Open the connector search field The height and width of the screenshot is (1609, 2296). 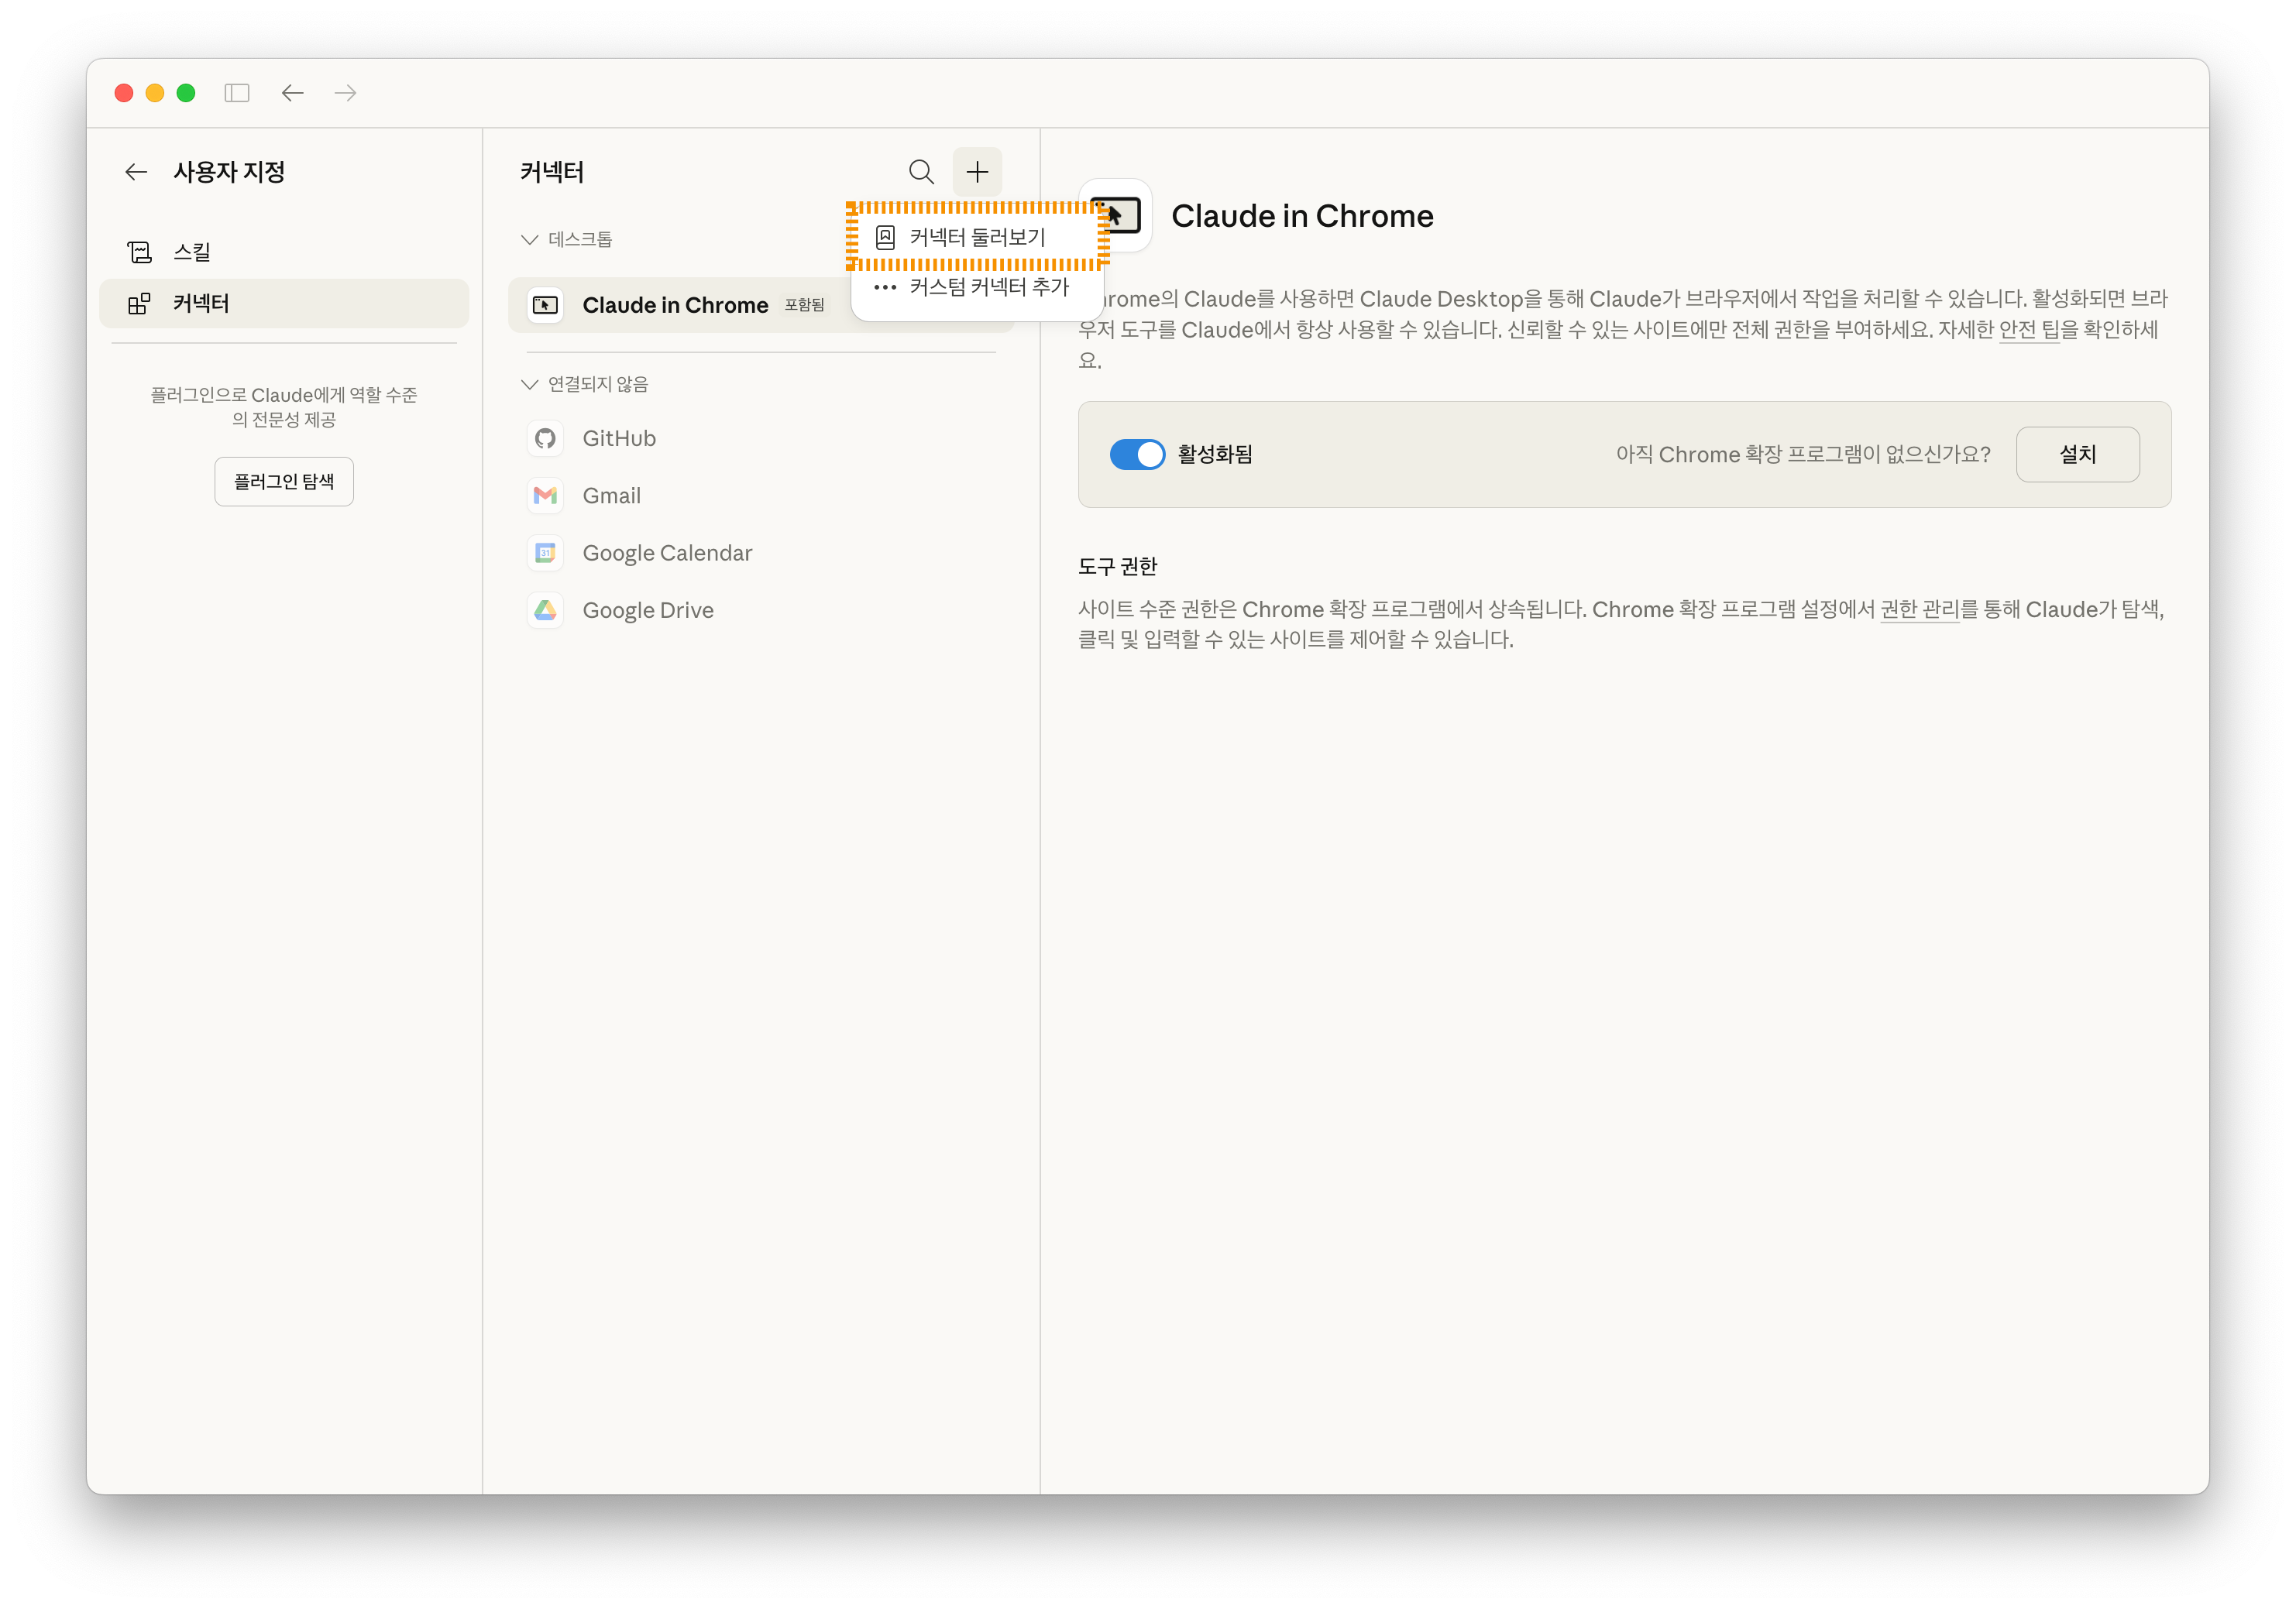tap(921, 172)
